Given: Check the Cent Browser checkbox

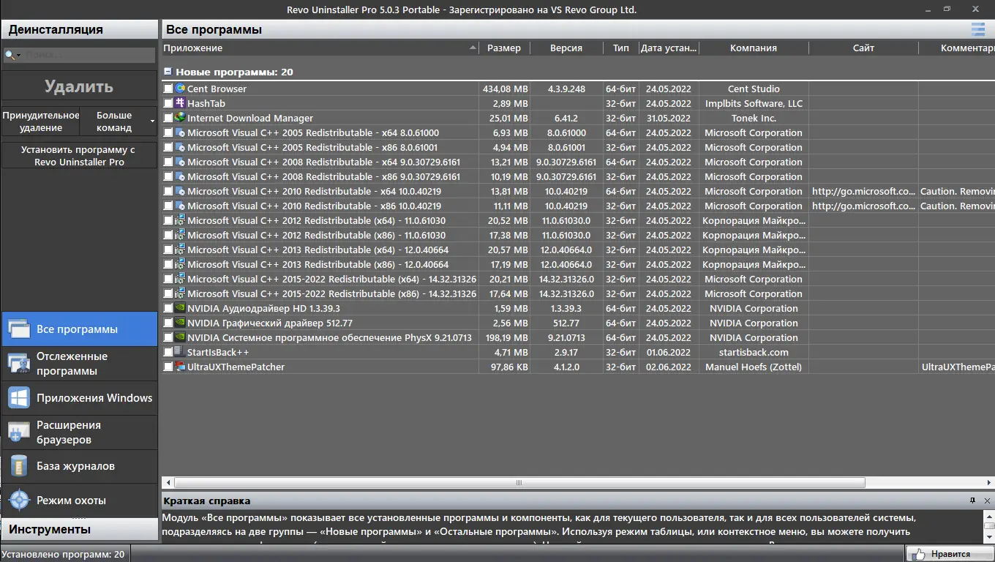Looking at the screenshot, I should (168, 89).
